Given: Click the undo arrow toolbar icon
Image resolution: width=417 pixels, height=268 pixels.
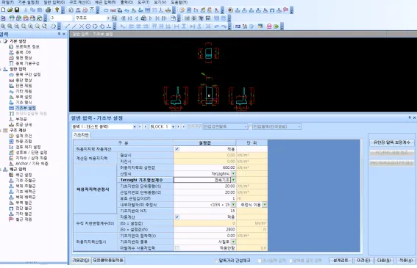Looking at the screenshot, I should pyautogui.click(x=217, y=26).
